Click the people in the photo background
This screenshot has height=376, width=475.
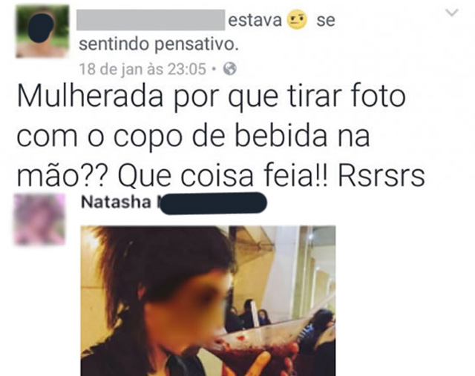click(x=247, y=315)
